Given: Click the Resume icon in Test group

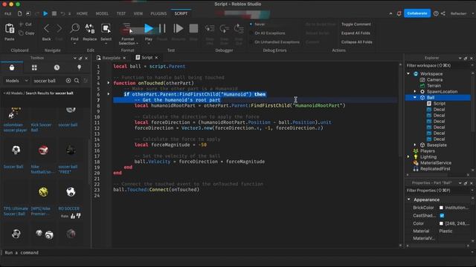Looking at the screenshot, I should 178,28.
